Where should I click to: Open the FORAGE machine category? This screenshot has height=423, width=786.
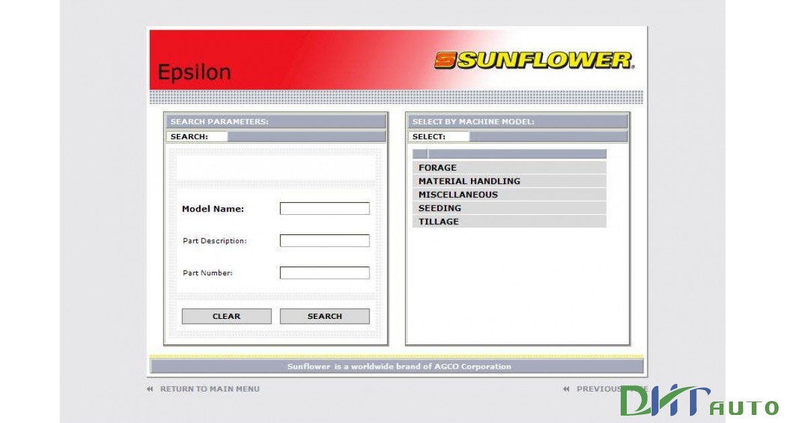coord(509,167)
